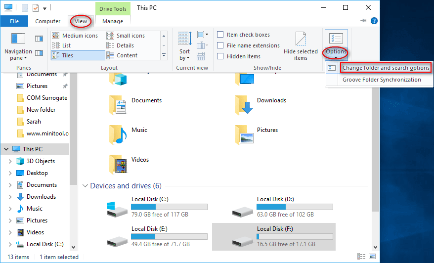Enable File name extensions checkbox
Screen dimensions: 434x263
pyautogui.click(x=220, y=45)
